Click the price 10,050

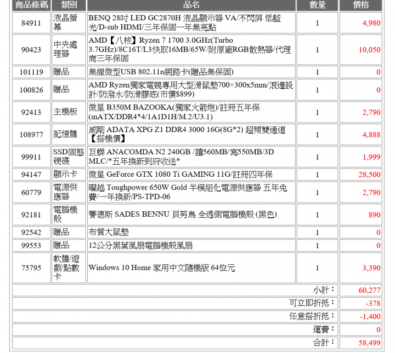(x=369, y=50)
